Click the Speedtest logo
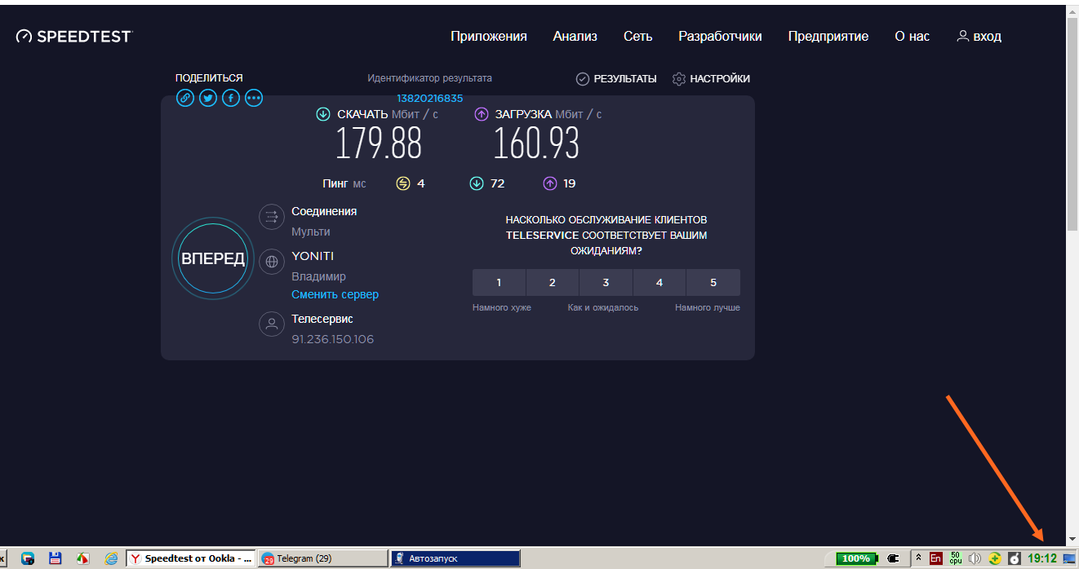The height and width of the screenshot is (569, 1079). [x=73, y=36]
